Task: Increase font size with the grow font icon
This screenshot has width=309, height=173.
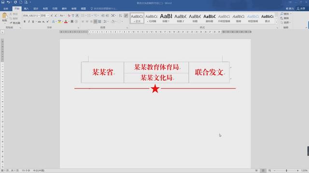Action: [52, 15]
